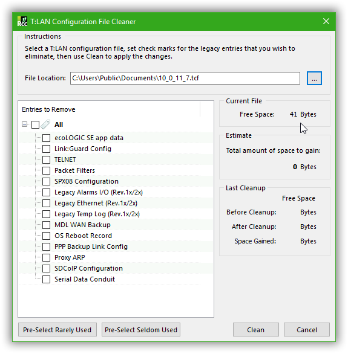Collapse the All tree node
The image size is (348, 354).
tap(24, 124)
